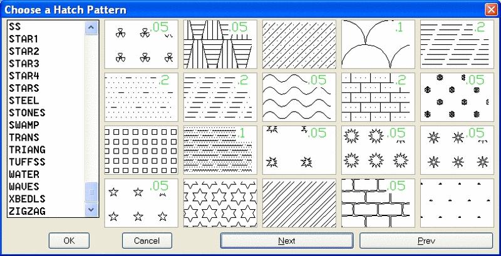Viewport: 501px width, 256px height.
Task: Pick the dashed lines mixed with dots pattern
Action: [220, 97]
